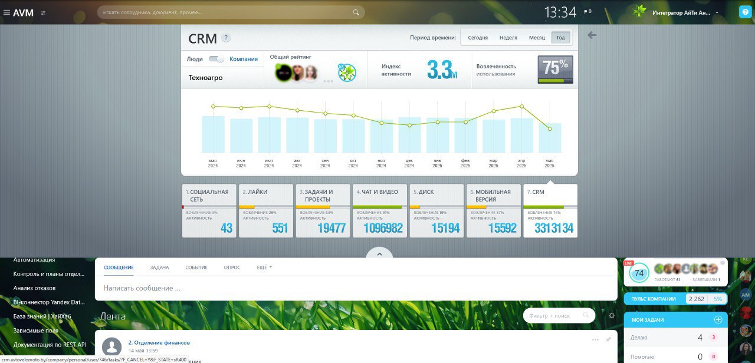
Task: Switch to the ОПРОС tab
Action: point(232,268)
